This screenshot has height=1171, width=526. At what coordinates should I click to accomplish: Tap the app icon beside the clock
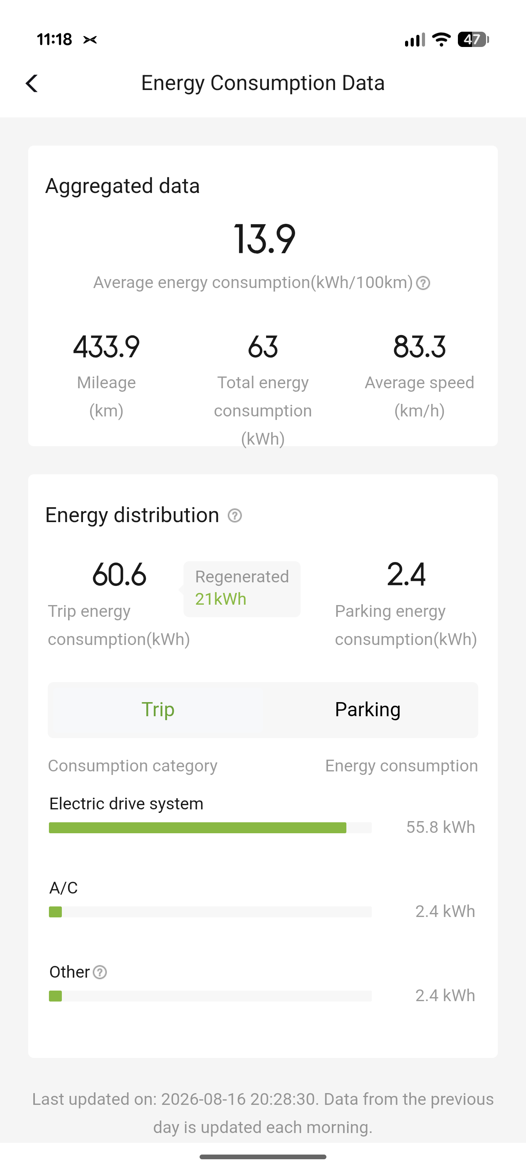(x=90, y=40)
